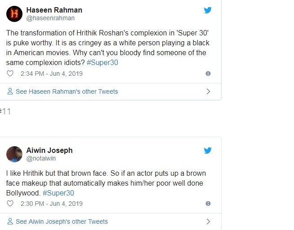
Task: Click person icon beside Aiwin Joseph's other Tweets
Action: [10, 221]
